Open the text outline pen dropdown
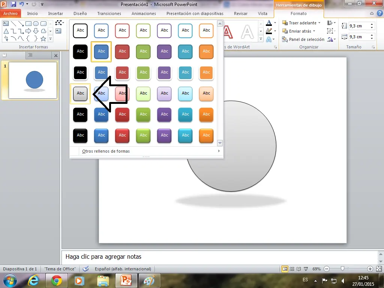This screenshot has width=384, height=288. 275,31
